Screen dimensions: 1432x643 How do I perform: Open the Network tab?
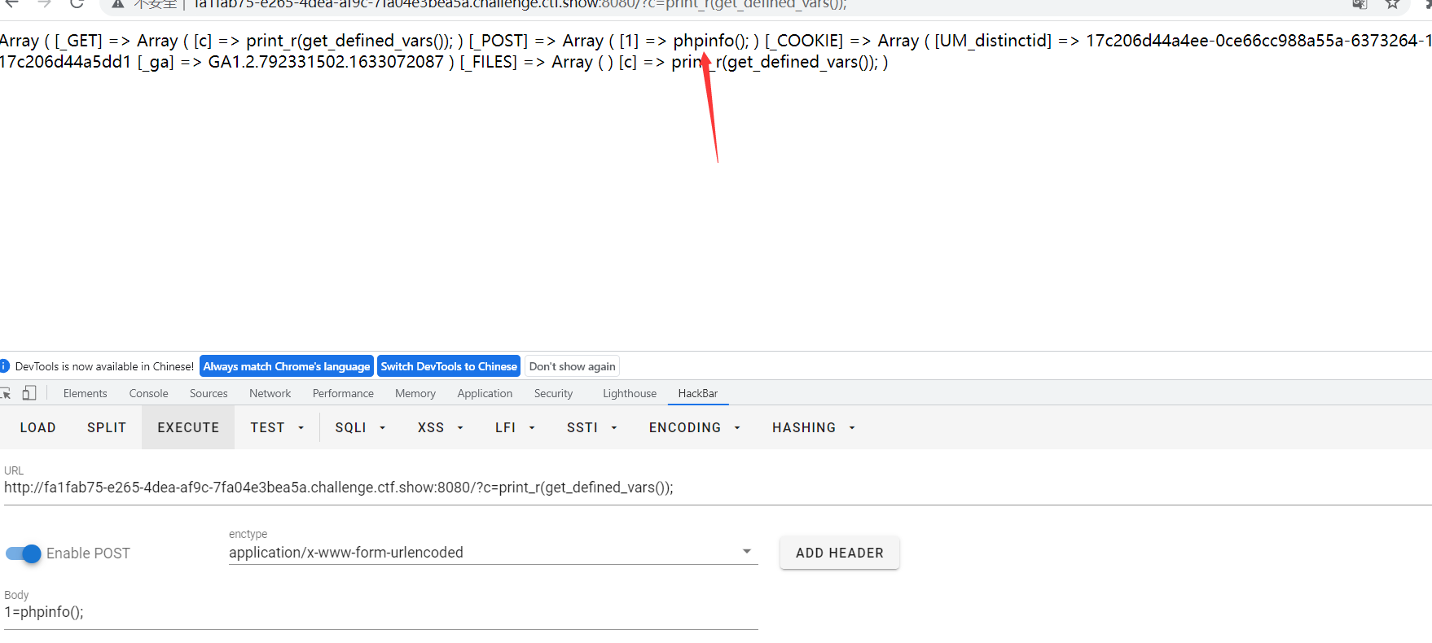tap(270, 393)
